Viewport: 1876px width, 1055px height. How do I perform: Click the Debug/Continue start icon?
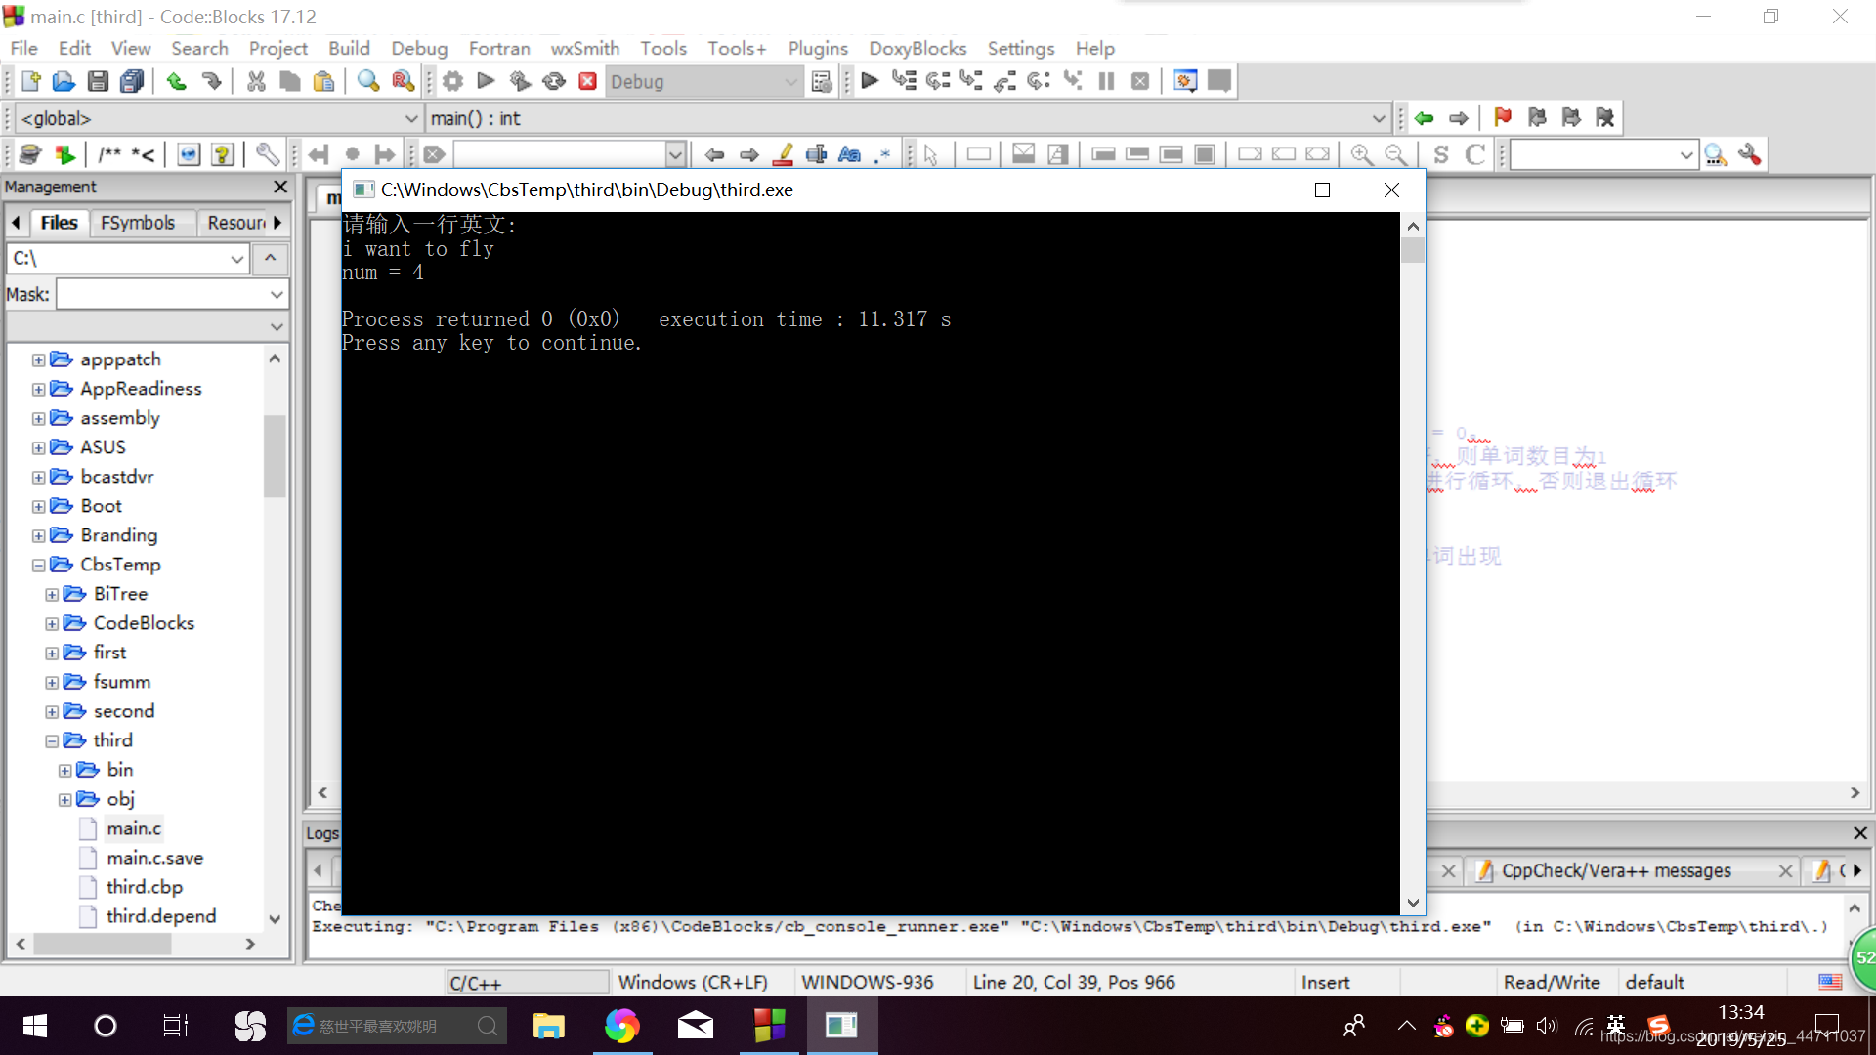(870, 81)
